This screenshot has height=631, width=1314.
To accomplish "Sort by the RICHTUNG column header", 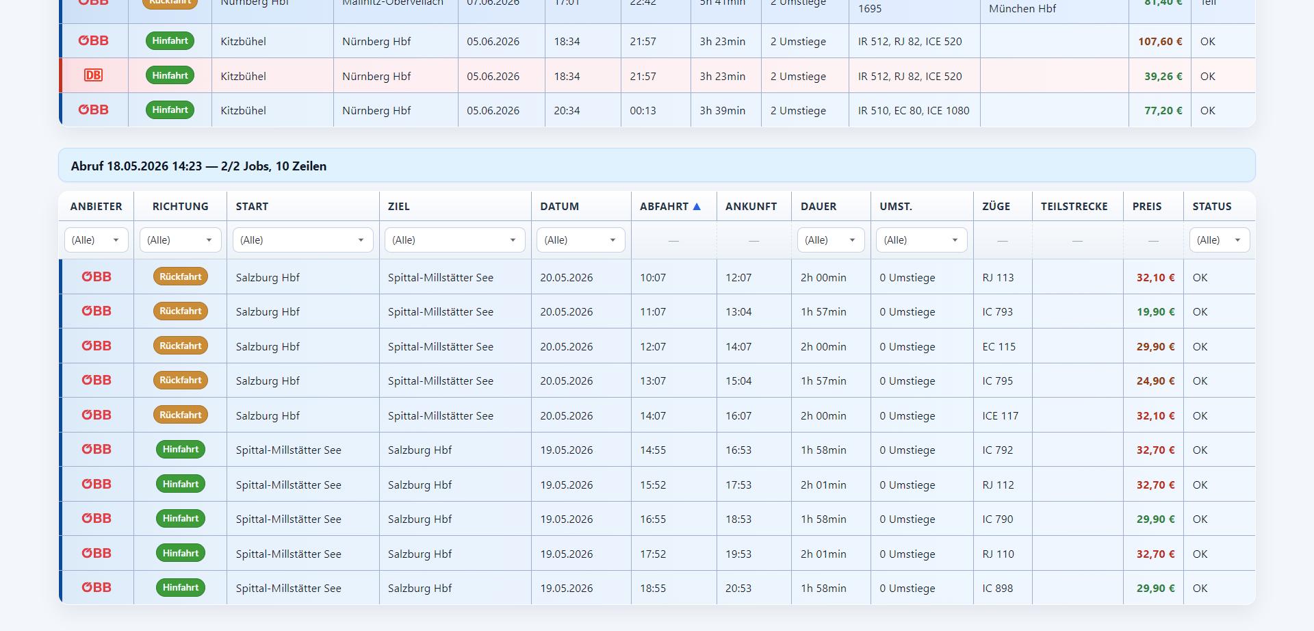I will tap(180, 206).
